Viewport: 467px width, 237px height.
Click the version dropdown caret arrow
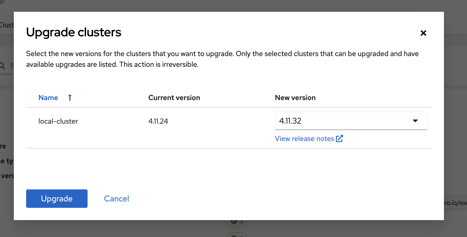click(415, 121)
